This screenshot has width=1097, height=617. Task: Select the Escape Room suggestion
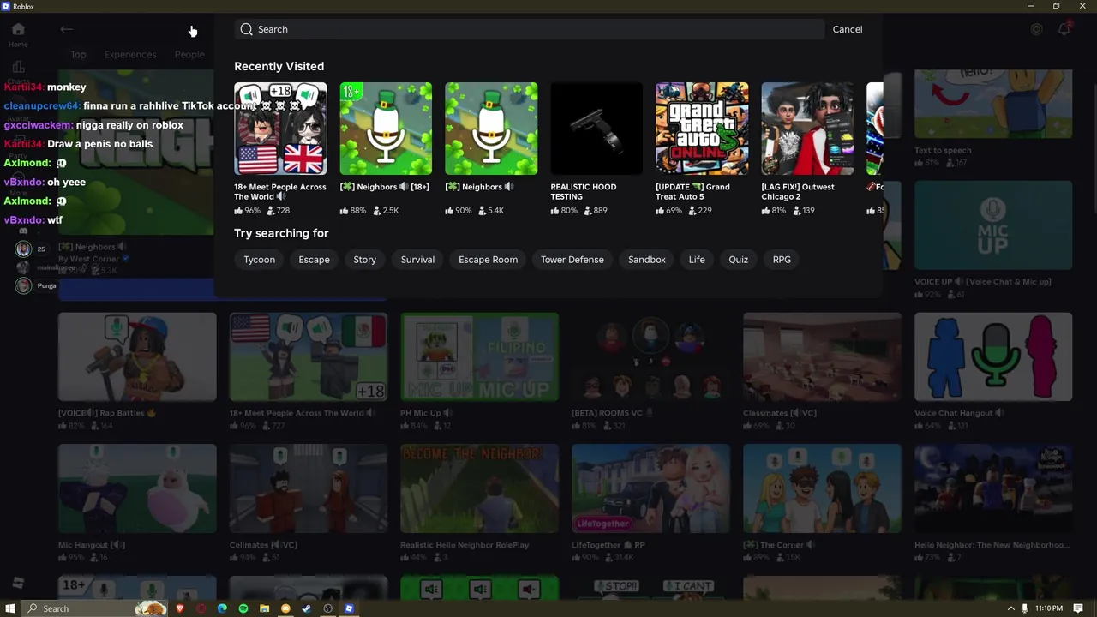488,260
